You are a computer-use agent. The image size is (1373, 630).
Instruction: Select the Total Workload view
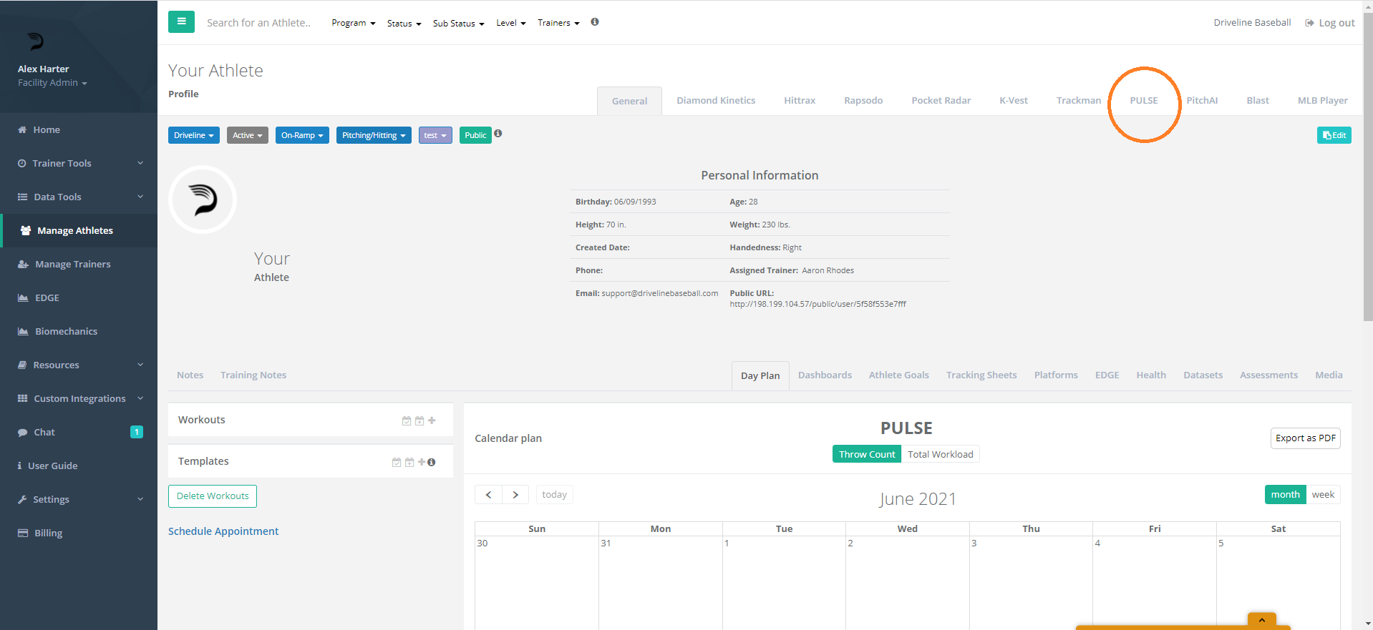coord(941,454)
